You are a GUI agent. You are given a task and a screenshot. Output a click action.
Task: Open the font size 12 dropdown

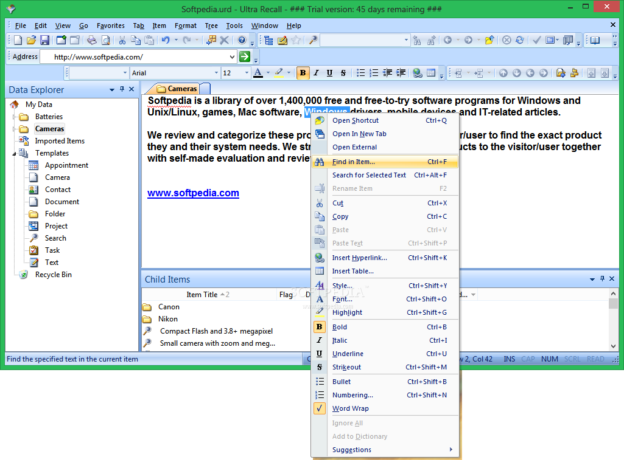click(x=247, y=73)
